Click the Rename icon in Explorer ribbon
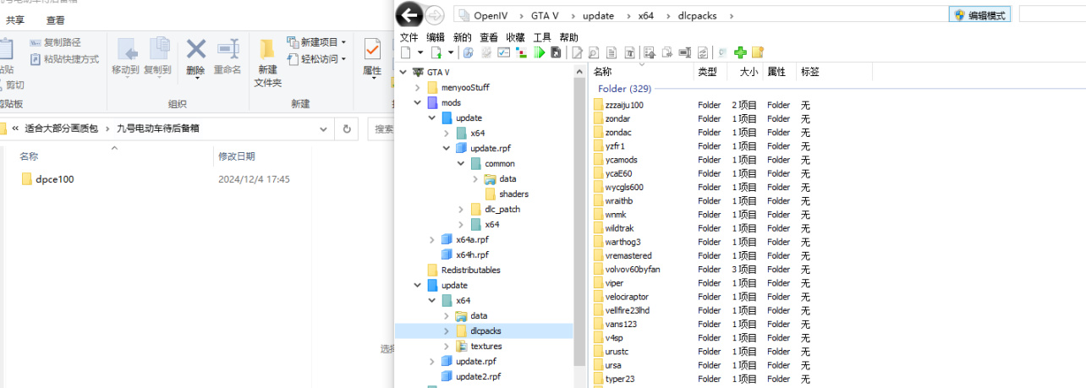The image size is (1086, 388). (228, 49)
